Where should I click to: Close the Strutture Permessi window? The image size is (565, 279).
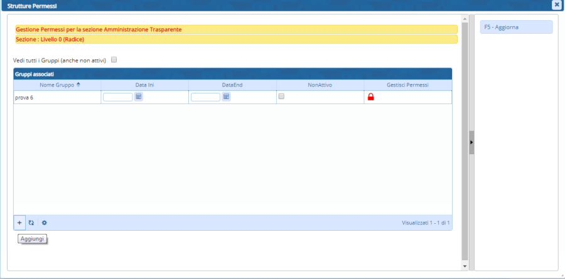[556, 4]
